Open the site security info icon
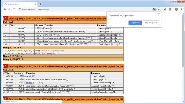 click(x=20, y=10)
